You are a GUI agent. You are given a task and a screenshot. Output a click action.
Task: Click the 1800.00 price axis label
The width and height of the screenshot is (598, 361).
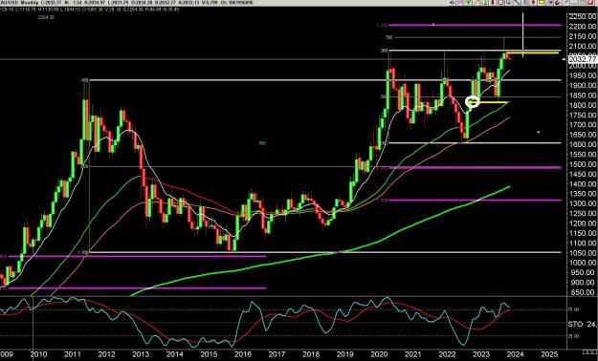[x=583, y=105]
